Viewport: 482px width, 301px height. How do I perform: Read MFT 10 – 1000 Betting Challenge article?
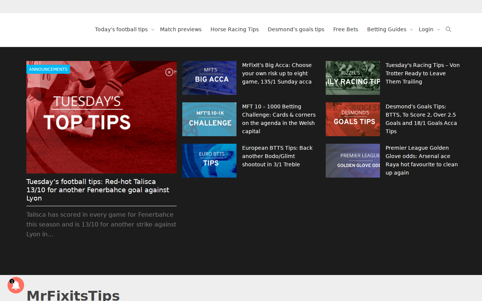point(279,119)
